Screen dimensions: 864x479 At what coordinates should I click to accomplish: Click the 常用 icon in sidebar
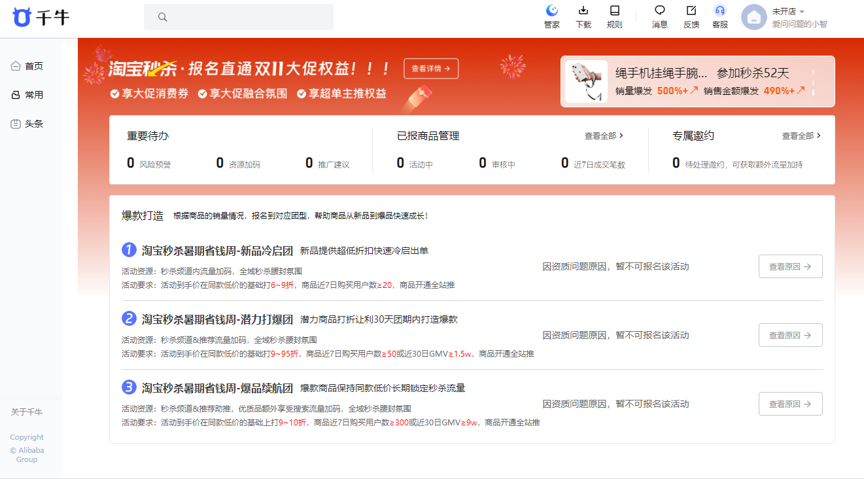[x=16, y=95]
